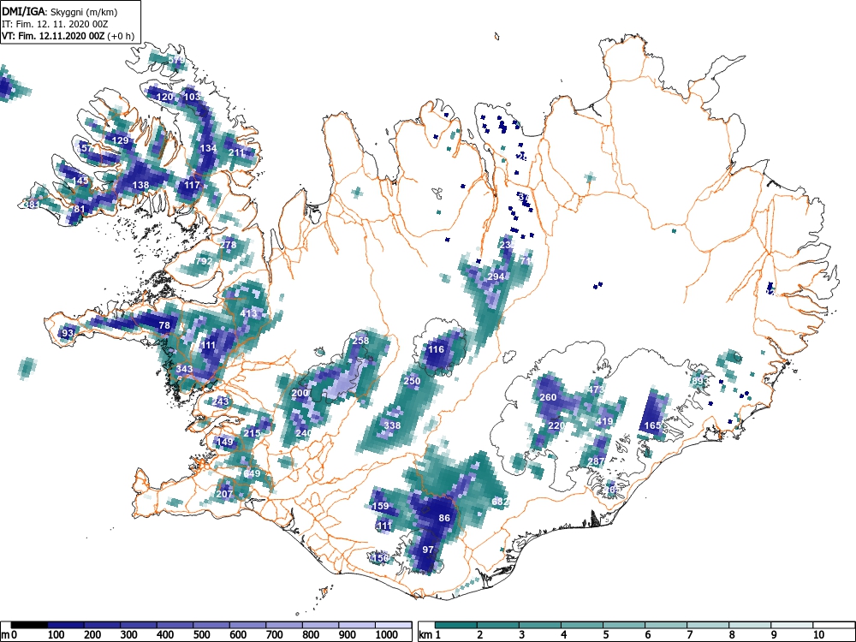Select visibility value 93 on the map
The height and width of the screenshot is (642, 856).
coord(68,333)
